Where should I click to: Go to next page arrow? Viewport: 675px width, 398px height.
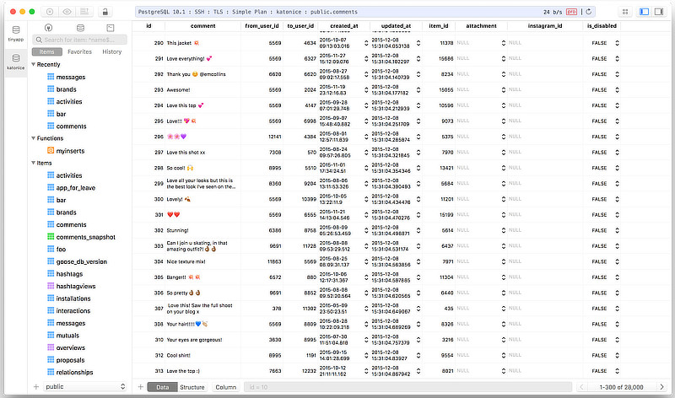coord(661,387)
